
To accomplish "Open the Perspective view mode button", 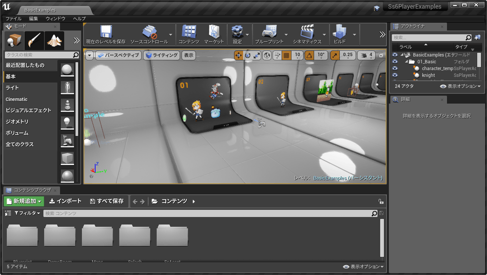I will 118,55.
